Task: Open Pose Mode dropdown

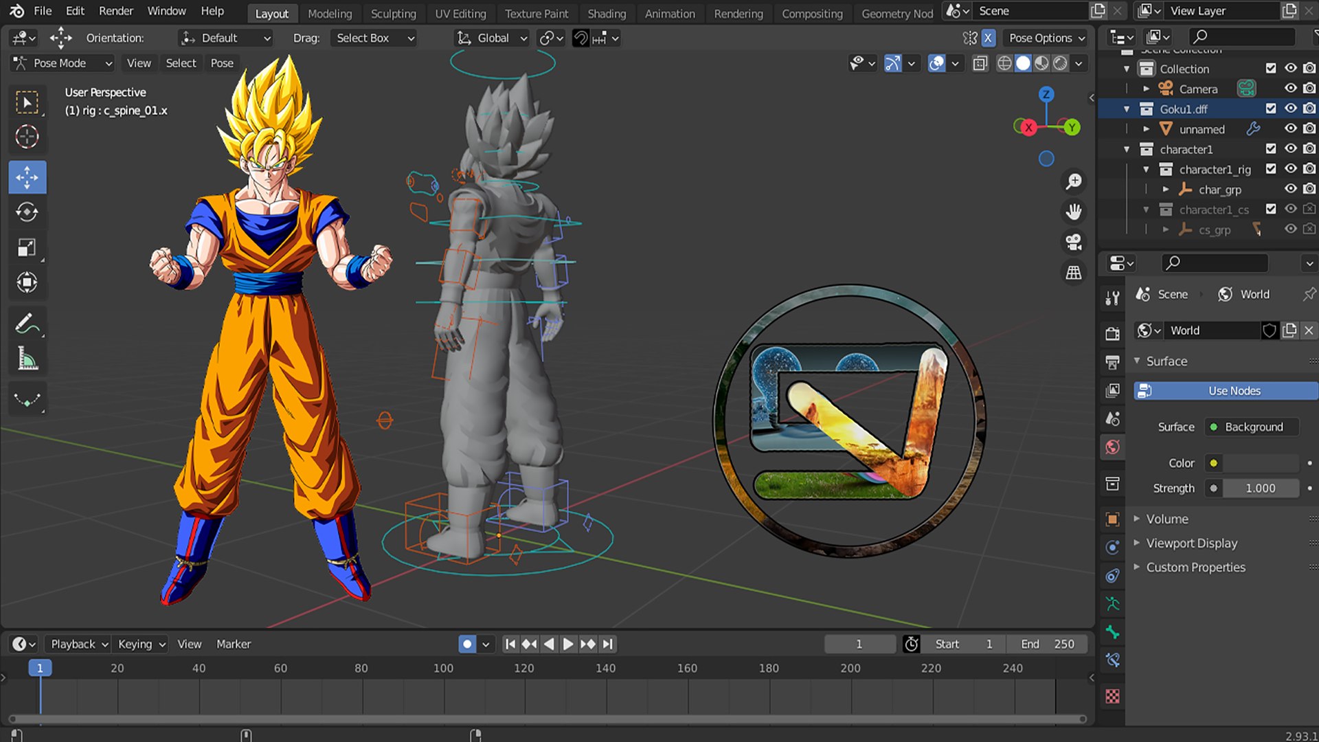Action: point(62,63)
